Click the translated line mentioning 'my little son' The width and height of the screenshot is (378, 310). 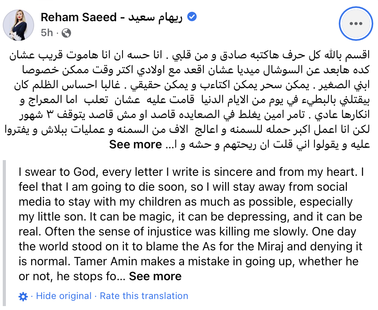point(190,217)
